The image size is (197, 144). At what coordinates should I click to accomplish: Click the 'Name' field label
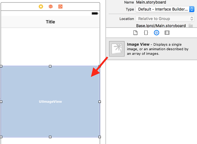pos(129,2)
